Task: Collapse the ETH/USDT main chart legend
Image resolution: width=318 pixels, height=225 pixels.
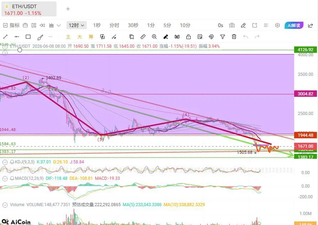Action: click(x=5, y=47)
